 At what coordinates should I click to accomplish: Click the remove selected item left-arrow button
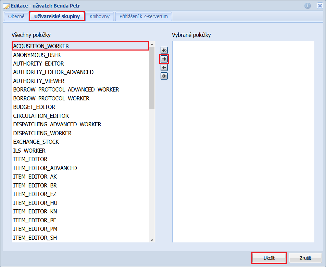(164, 68)
